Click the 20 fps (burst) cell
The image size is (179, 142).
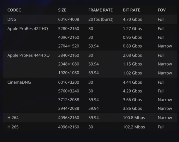101,19
